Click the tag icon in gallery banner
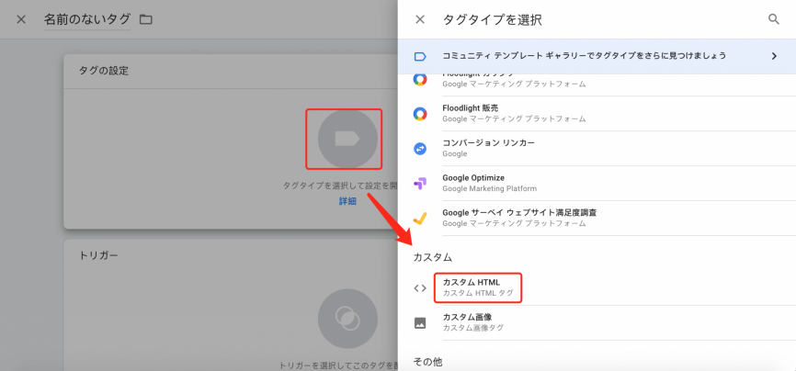Screen dimensions: 796x371 coord(420,56)
